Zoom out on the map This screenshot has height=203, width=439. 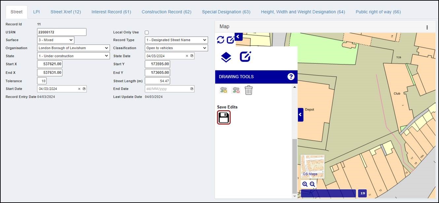[x=312, y=184]
